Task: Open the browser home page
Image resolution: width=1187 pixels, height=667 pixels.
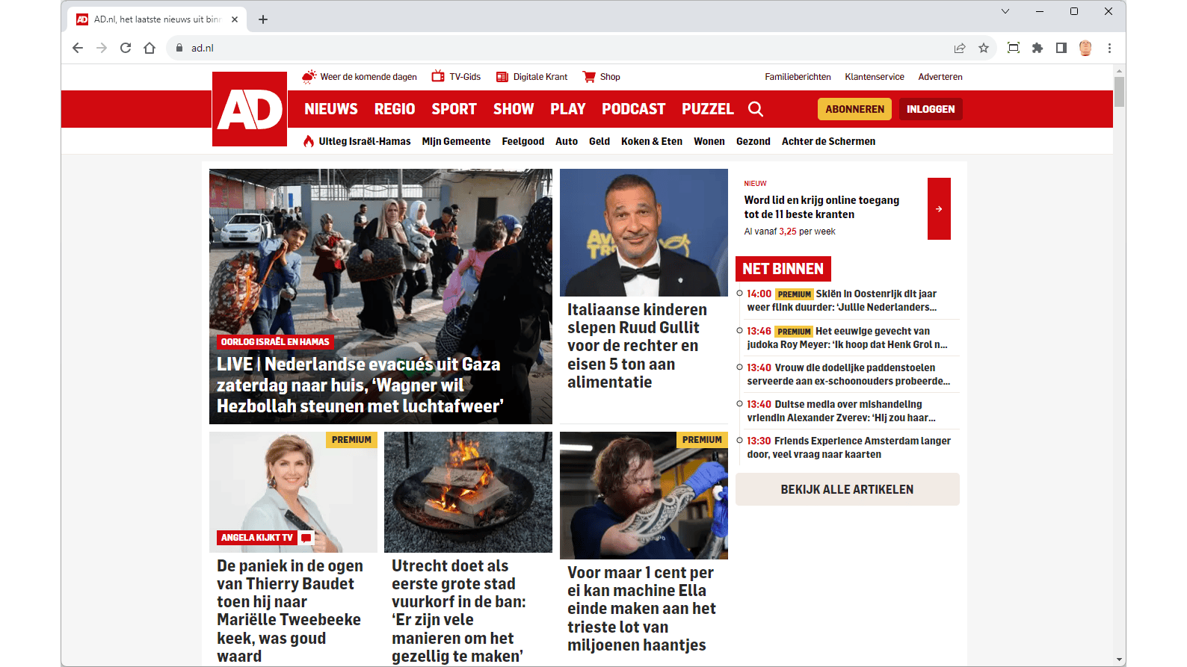Action: [x=149, y=48]
